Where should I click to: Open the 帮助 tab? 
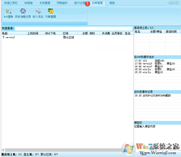point(112,3)
